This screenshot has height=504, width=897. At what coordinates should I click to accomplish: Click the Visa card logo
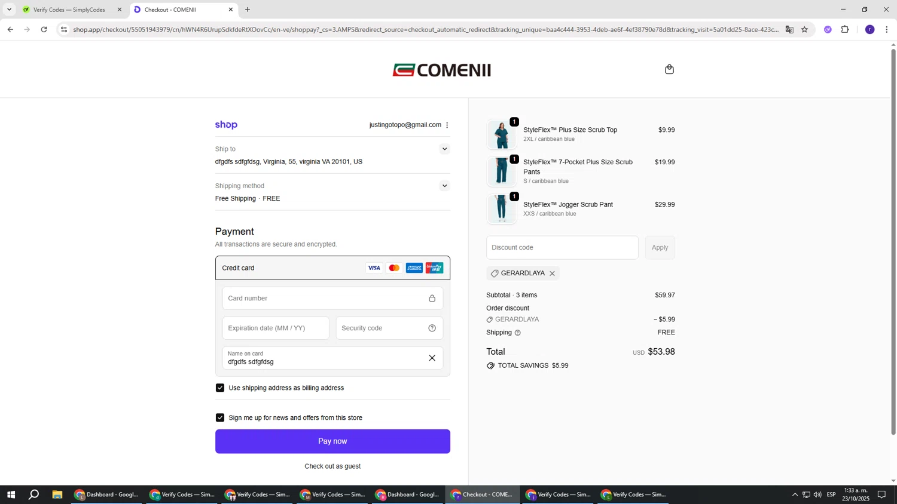coord(374,268)
